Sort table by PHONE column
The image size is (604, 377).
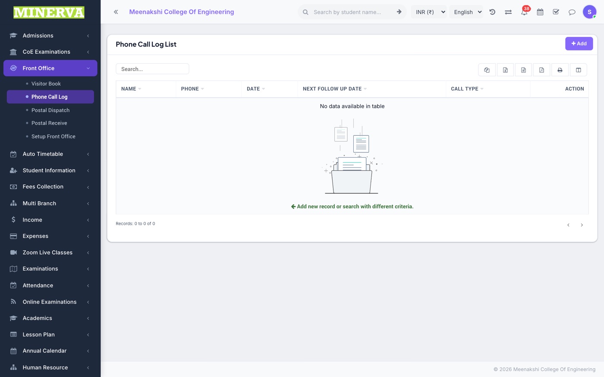pos(208,89)
